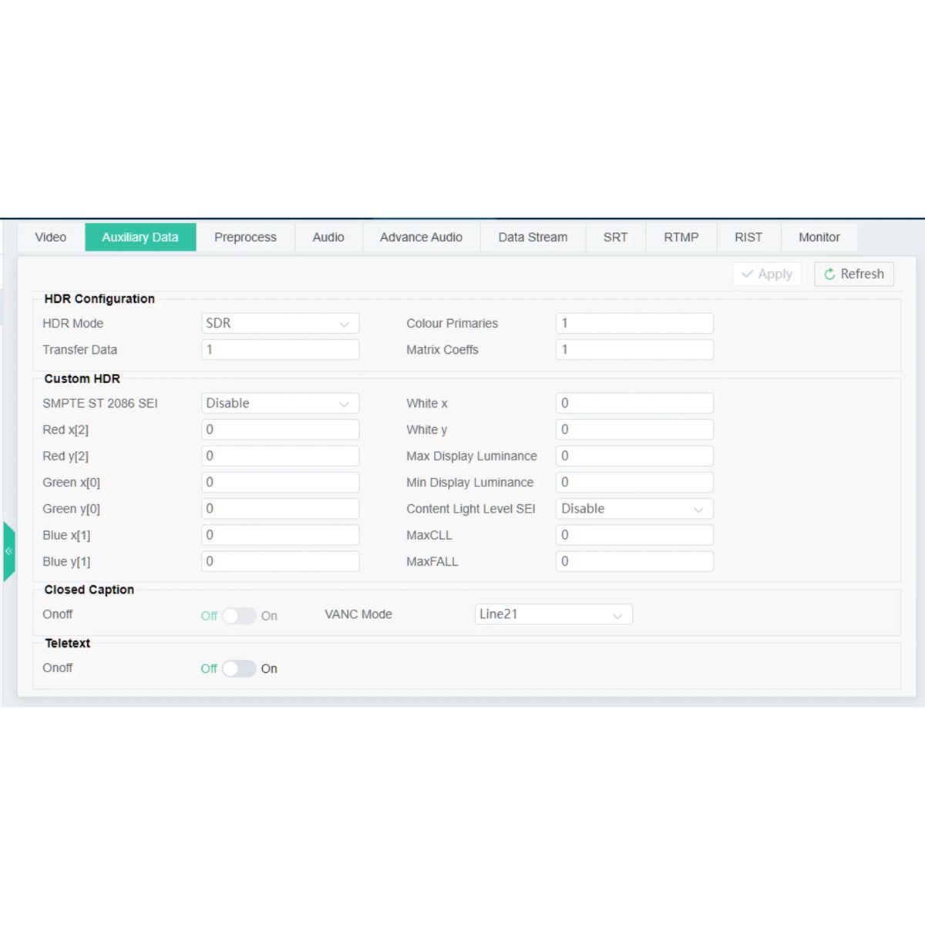925x925 pixels.
Task: Click the Colour Primaries input field
Action: click(634, 324)
